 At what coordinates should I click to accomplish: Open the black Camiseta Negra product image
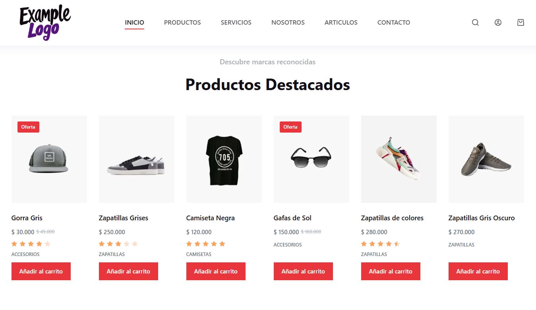[x=224, y=159]
